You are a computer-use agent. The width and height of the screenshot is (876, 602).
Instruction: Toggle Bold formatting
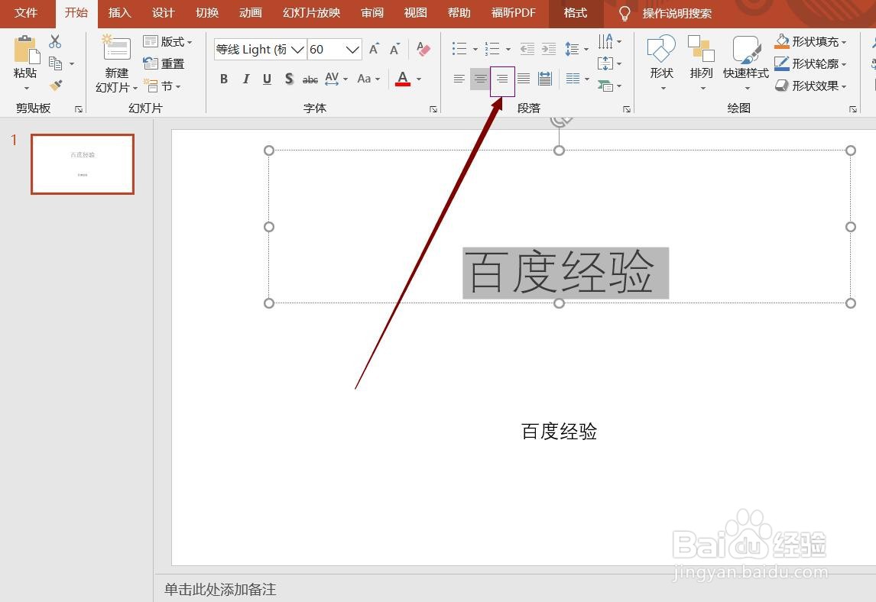point(223,79)
